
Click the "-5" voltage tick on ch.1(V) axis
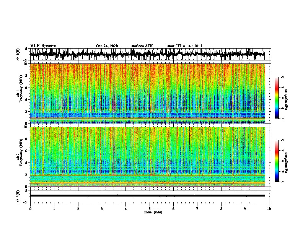coord(25,60)
